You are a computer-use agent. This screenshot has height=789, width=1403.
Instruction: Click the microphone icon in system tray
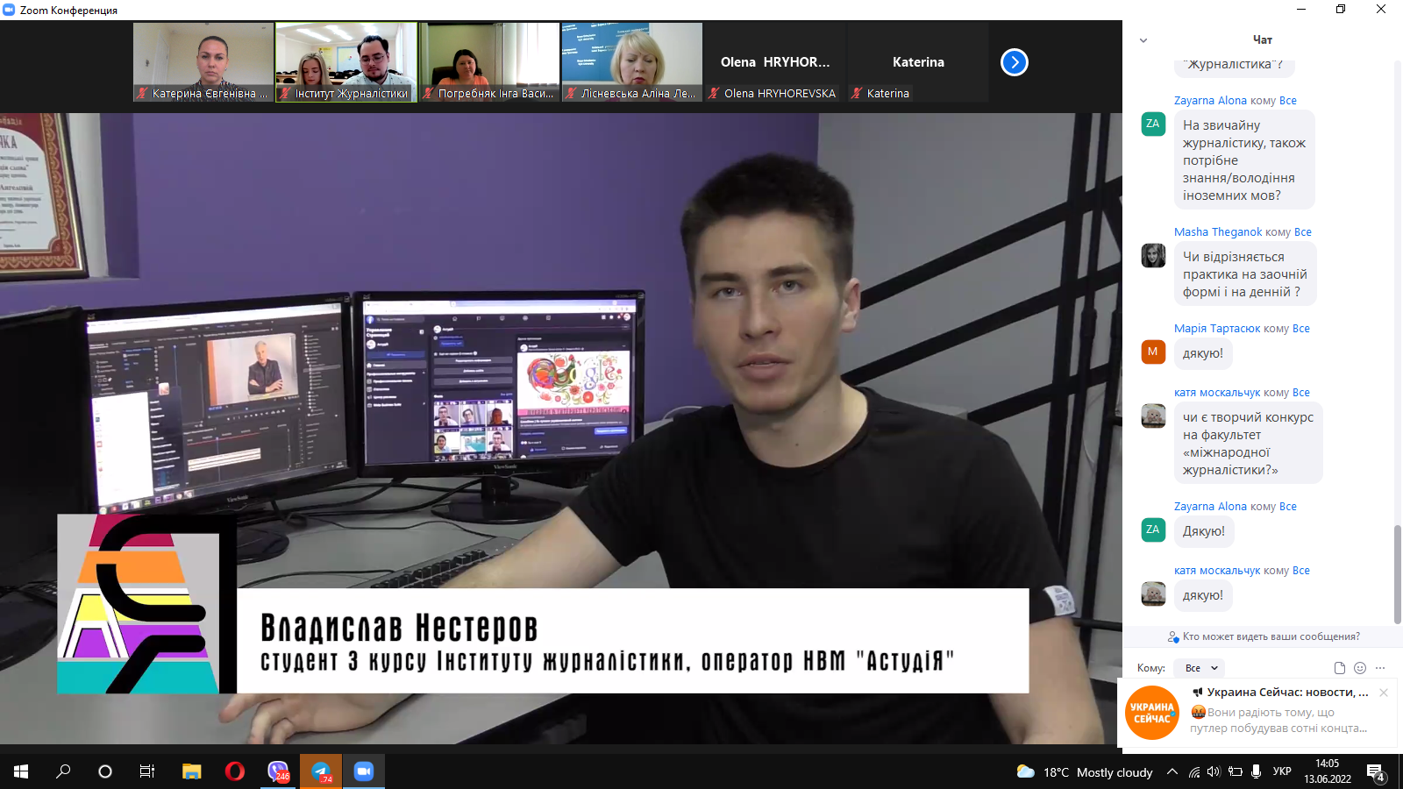point(1257,771)
